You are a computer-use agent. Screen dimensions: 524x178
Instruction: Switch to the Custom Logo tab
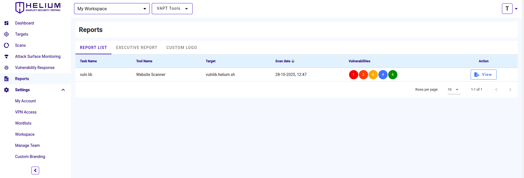(x=182, y=48)
